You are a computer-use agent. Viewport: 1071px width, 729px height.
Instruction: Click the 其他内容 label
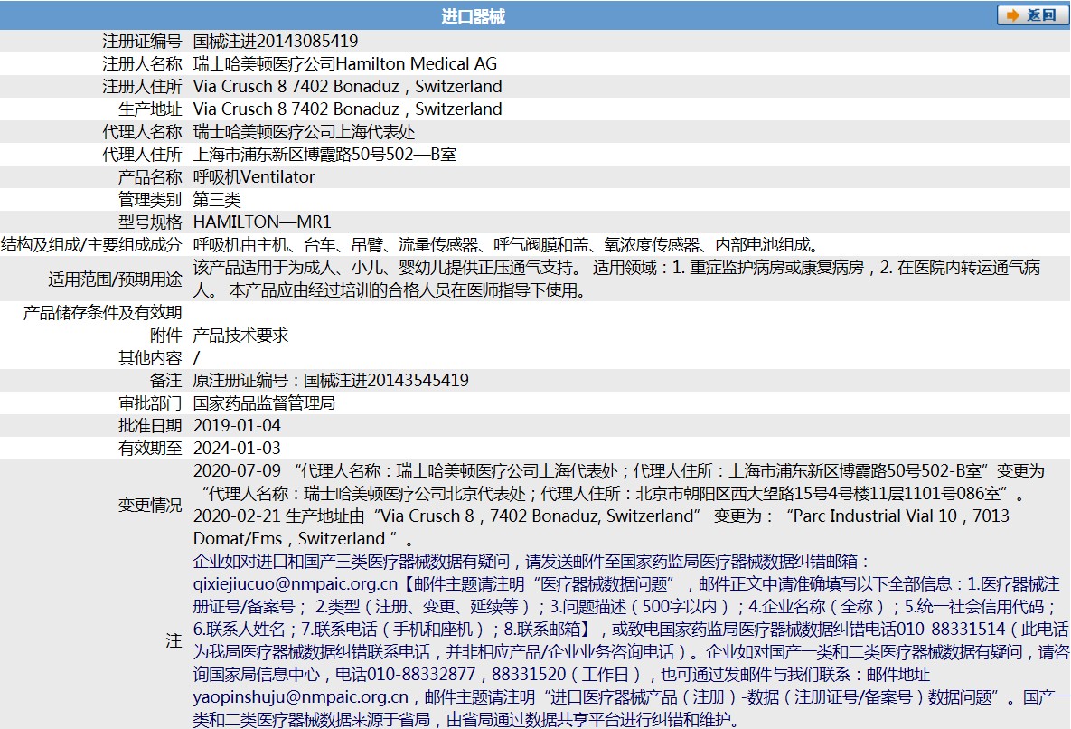[150, 357]
